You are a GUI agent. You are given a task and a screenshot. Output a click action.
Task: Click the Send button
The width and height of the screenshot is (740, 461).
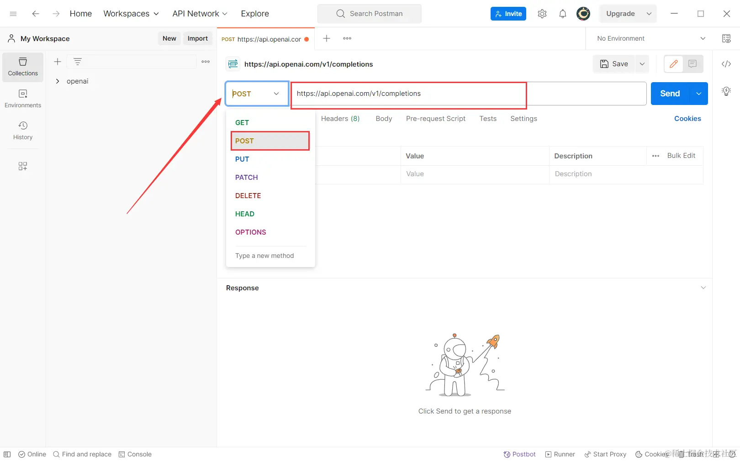point(670,94)
